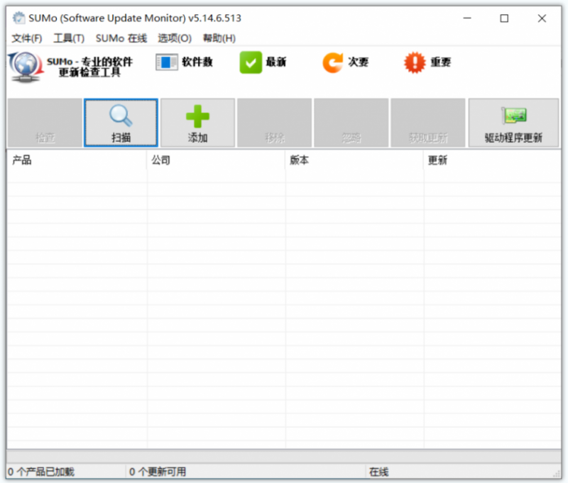Click the '0 个产品已加载' status text
Image resolution: width=568 pixels, height=483 pixels.
pyautogui.click(x=41, y=472)
